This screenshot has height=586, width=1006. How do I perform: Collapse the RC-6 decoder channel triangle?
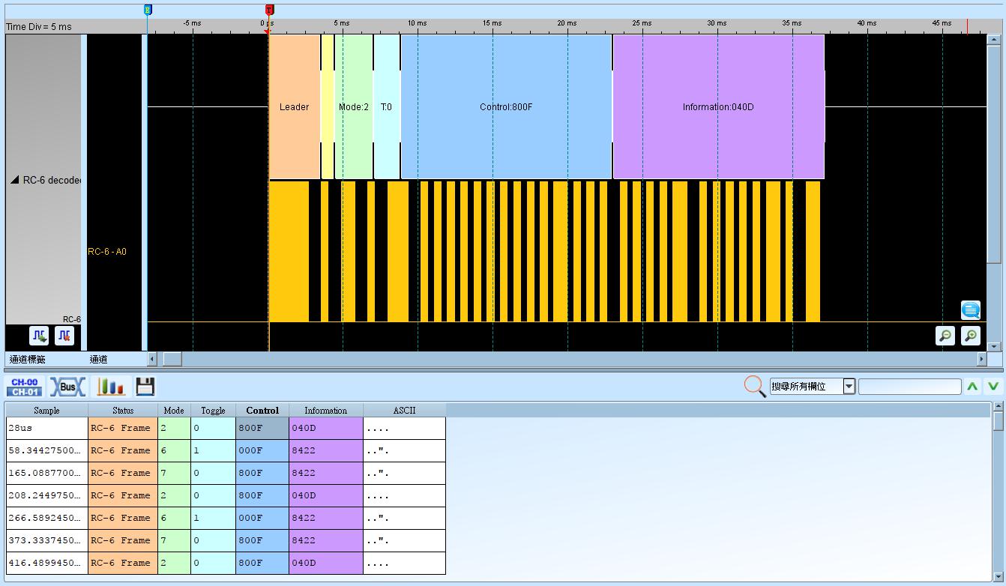14,180
